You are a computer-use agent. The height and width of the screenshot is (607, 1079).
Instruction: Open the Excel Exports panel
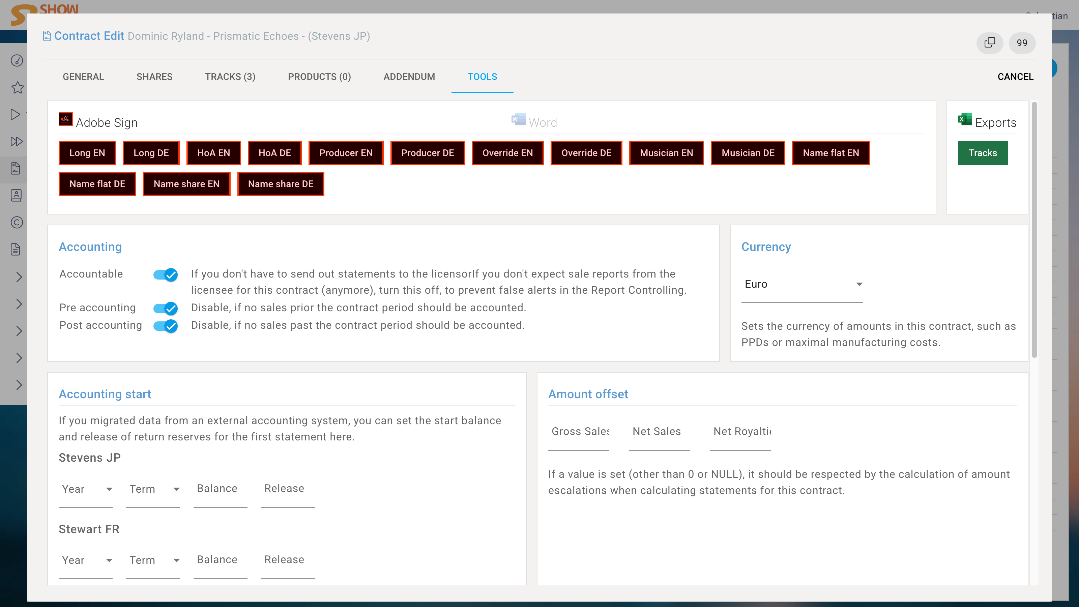pyautogui.click(x=987, y=122)
